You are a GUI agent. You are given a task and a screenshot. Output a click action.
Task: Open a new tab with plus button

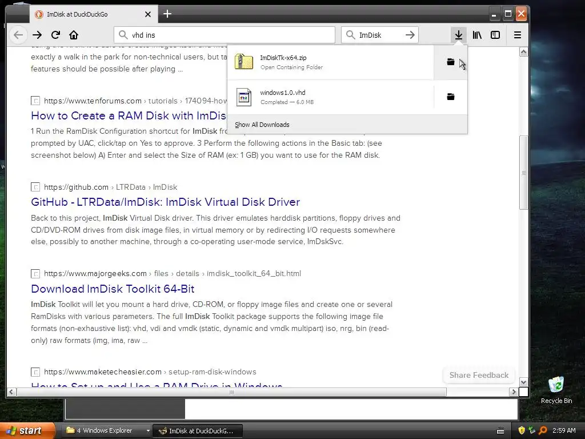[167, 14]
